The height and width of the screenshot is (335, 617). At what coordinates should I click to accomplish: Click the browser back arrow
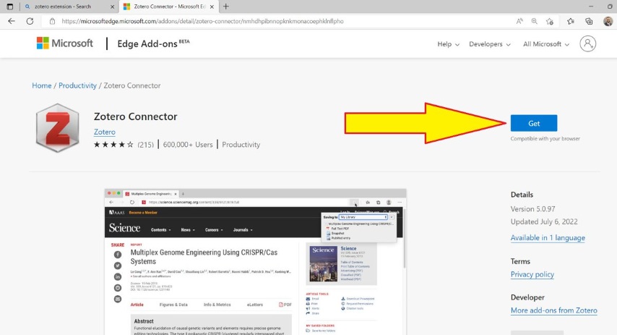pos(11,22)
